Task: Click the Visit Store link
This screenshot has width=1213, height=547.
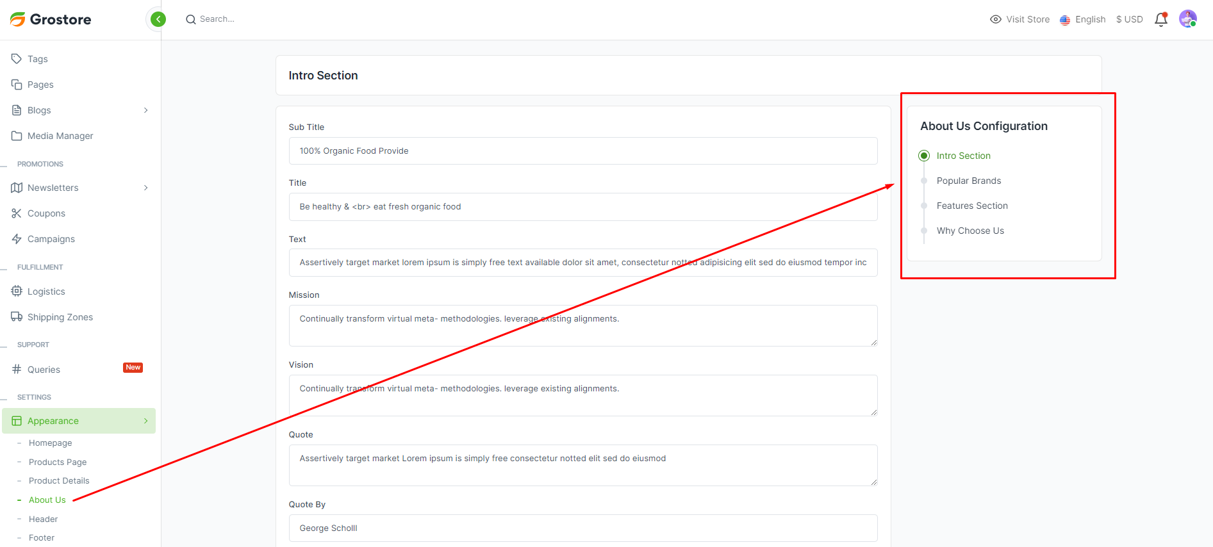Action: [x=1020, y=19]
